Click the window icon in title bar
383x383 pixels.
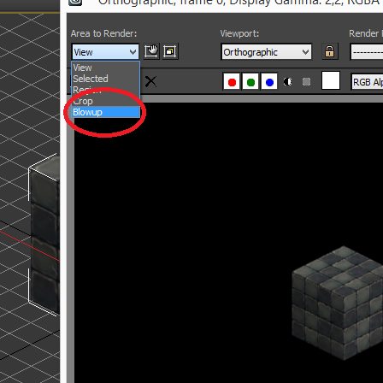(x=75, y=3)
